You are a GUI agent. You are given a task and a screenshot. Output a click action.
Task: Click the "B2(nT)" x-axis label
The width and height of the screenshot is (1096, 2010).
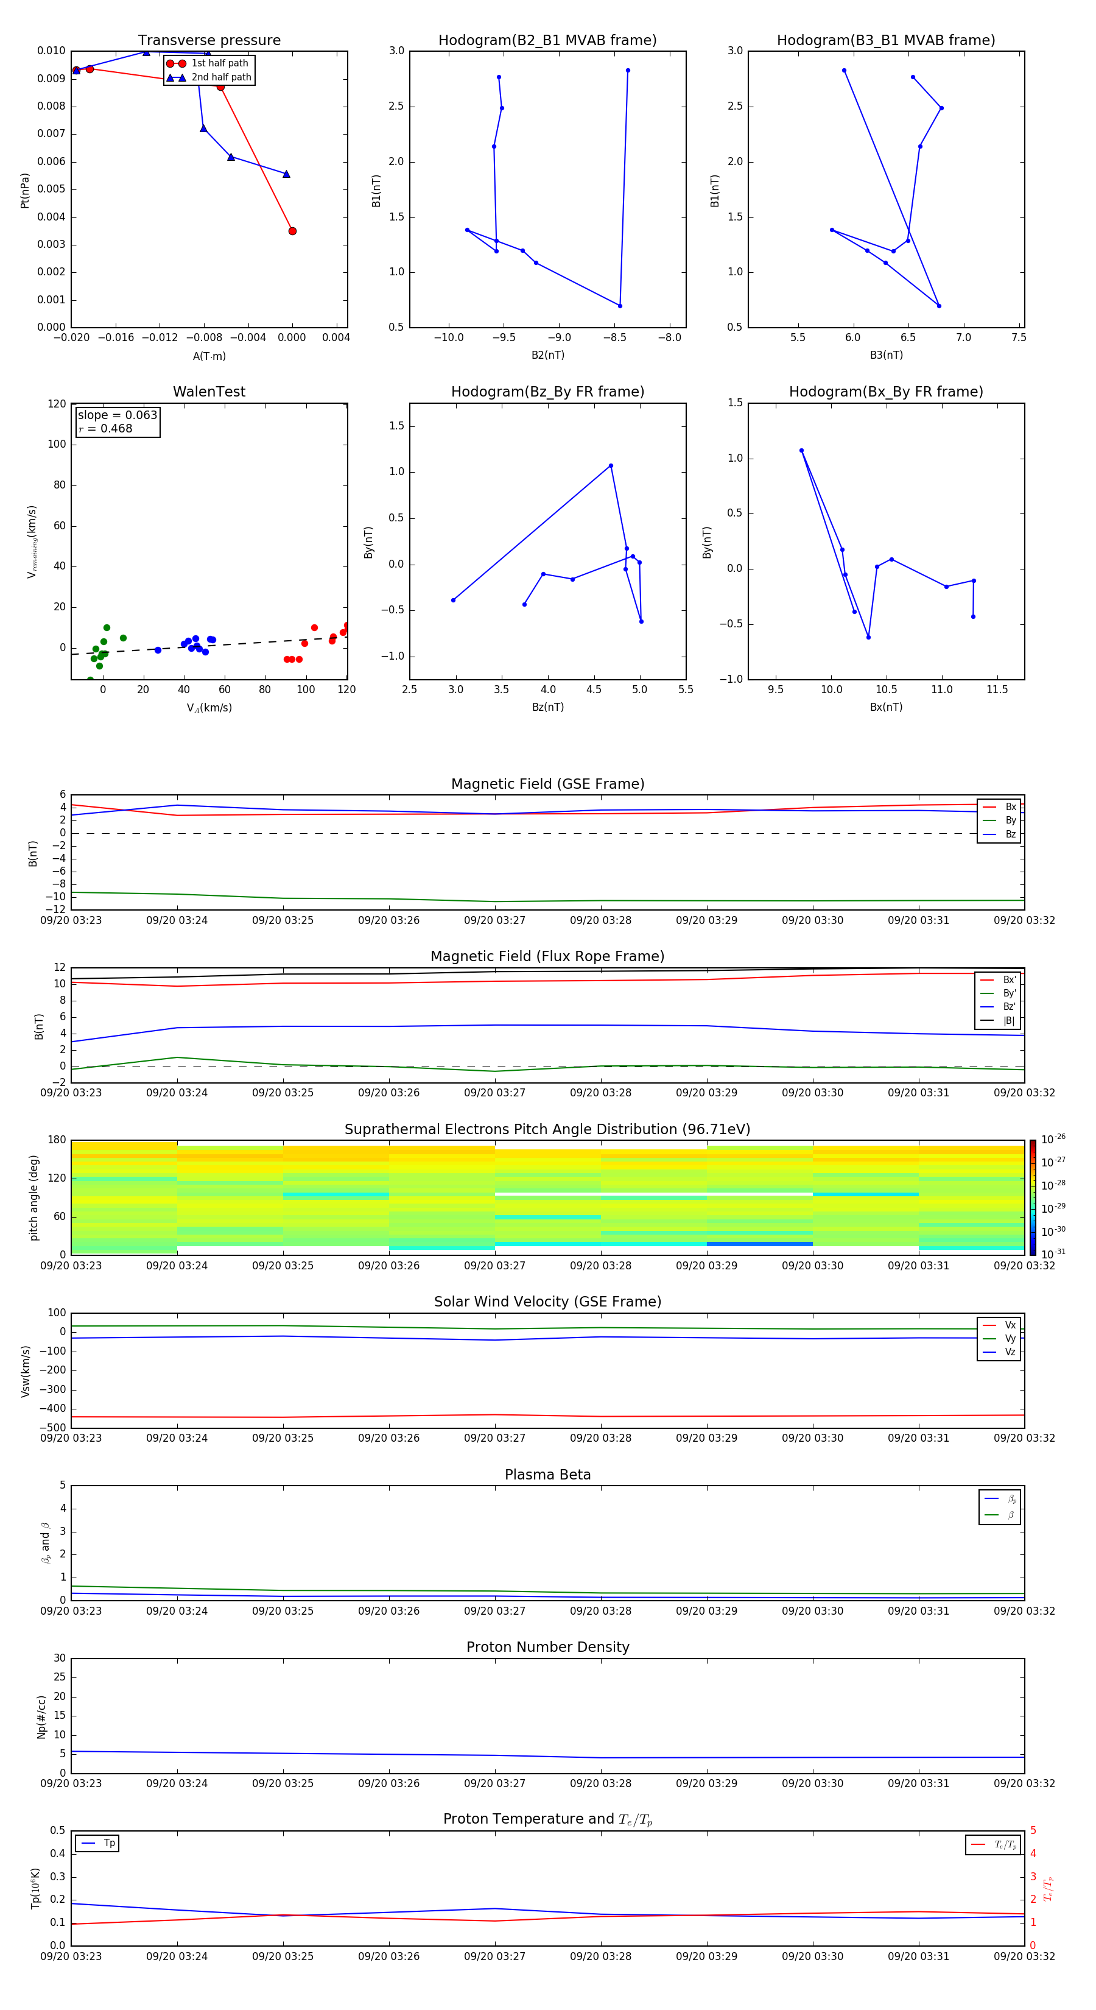(x=547, y=355)
